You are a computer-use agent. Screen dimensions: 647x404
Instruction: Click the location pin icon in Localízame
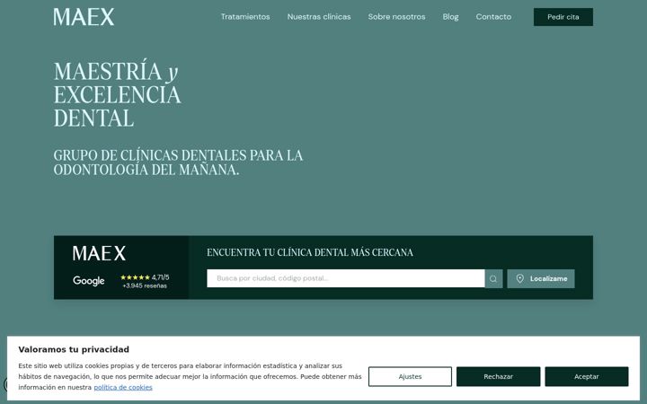point(520,278)
